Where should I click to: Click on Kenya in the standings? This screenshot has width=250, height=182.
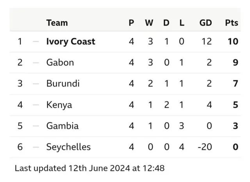click(59, 105)
